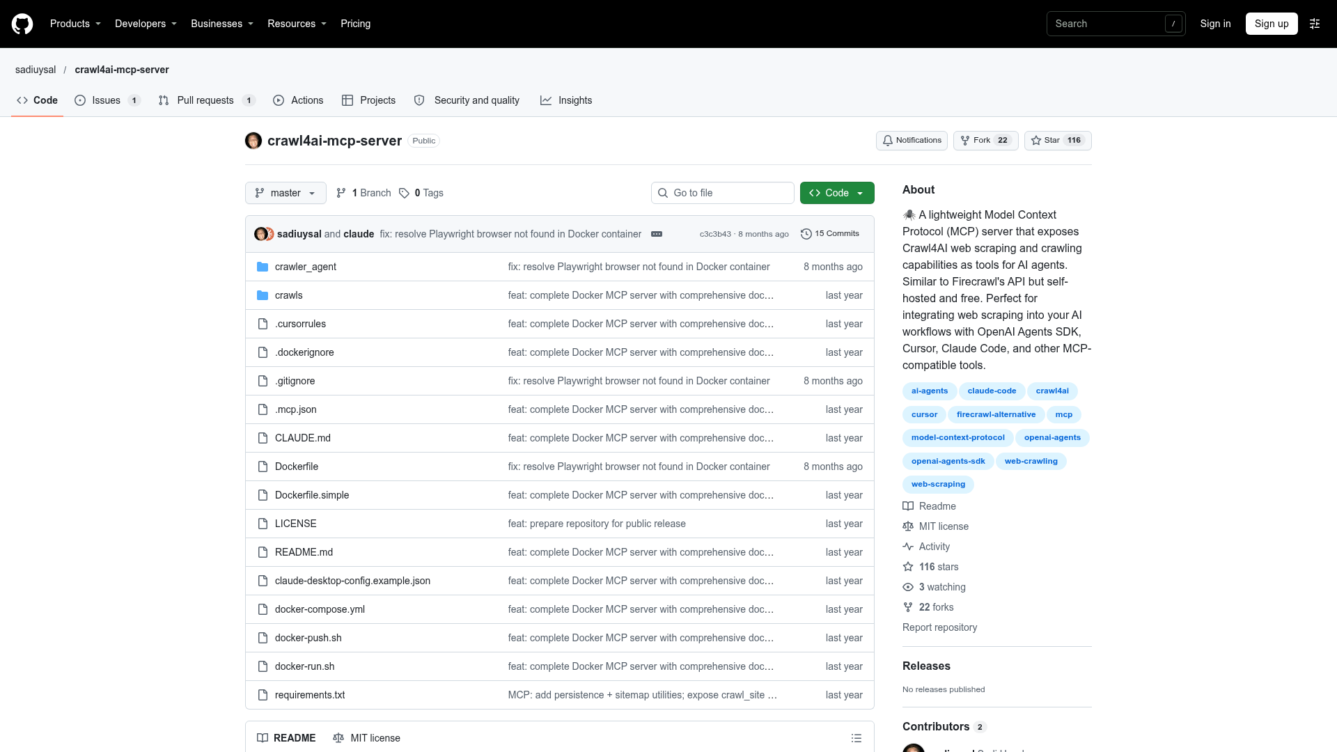Open the model-context-protocol topic tag

tap(958, 437)
